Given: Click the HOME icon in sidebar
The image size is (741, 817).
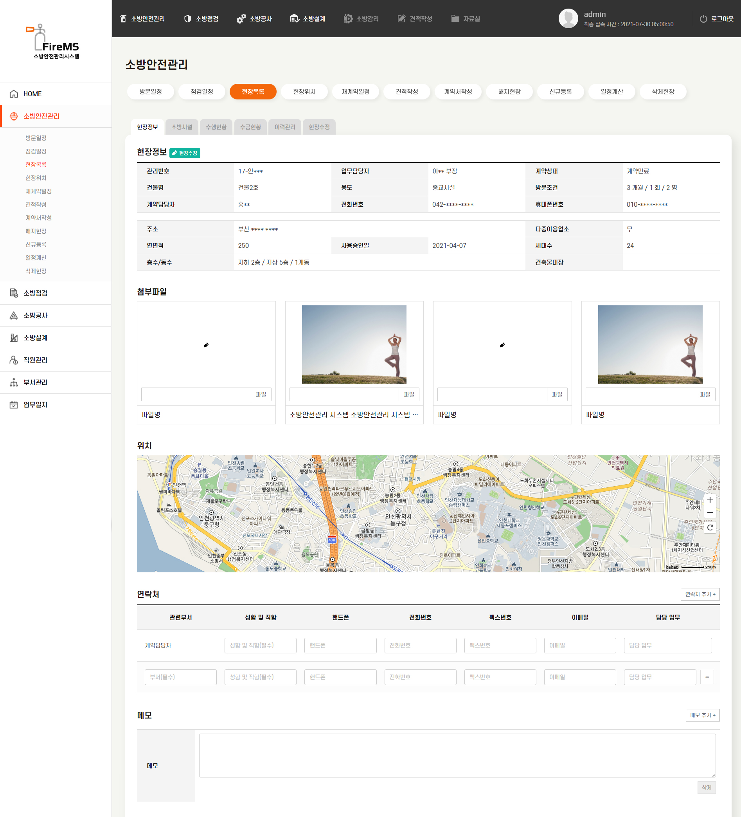Looking at the screenshot, I should [x=14, y=94].
